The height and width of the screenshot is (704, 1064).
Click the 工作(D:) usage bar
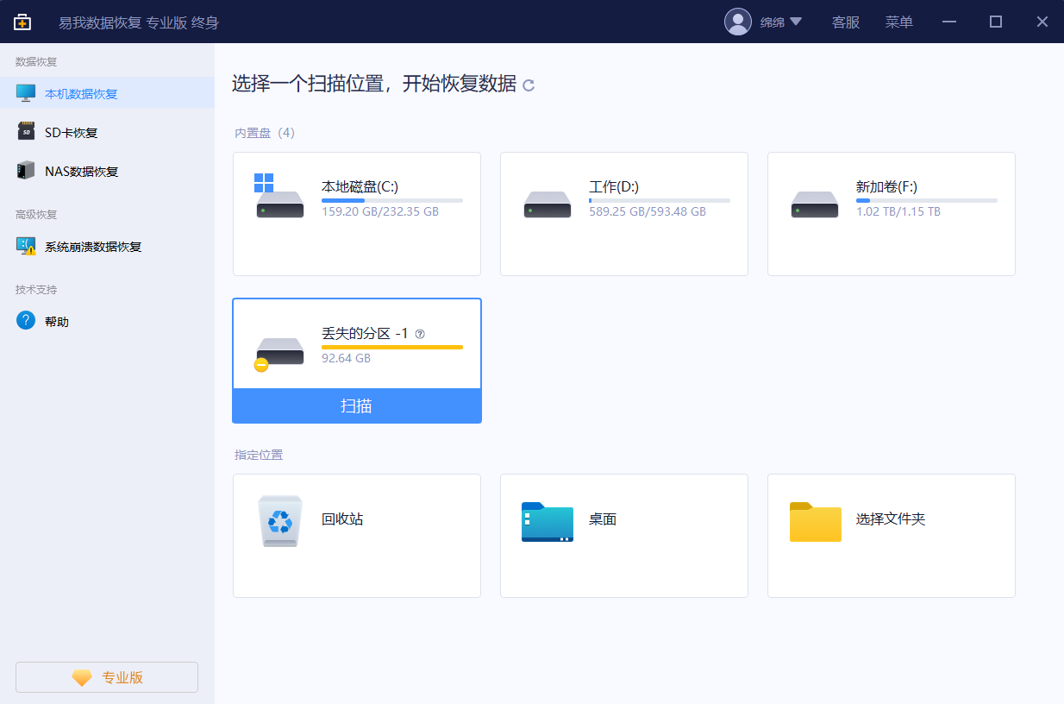click(659, 200)
